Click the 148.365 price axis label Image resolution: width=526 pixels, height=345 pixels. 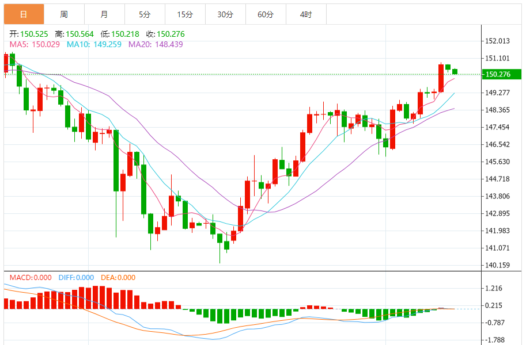click(x=498, y=110)
